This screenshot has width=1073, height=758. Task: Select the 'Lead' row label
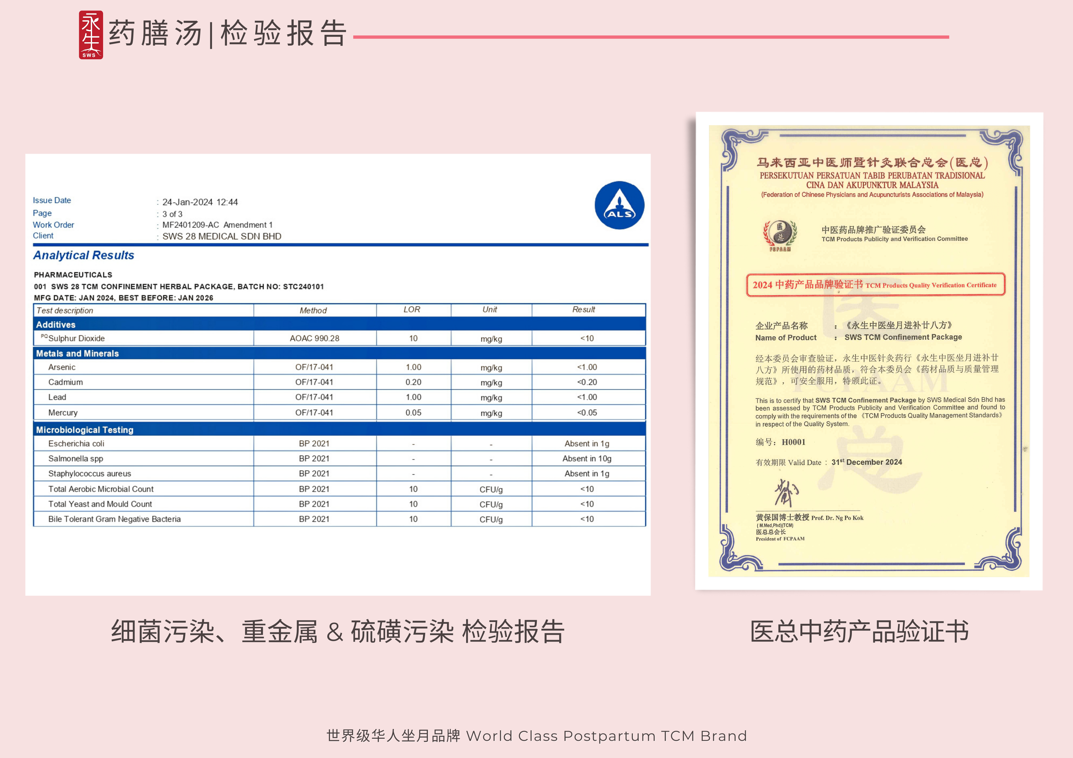coord(57,397)
